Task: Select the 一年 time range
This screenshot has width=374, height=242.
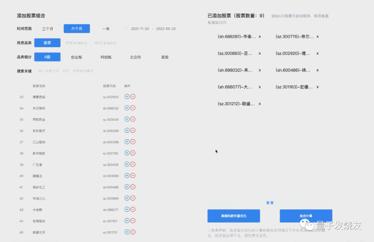Action: (106, 29)
